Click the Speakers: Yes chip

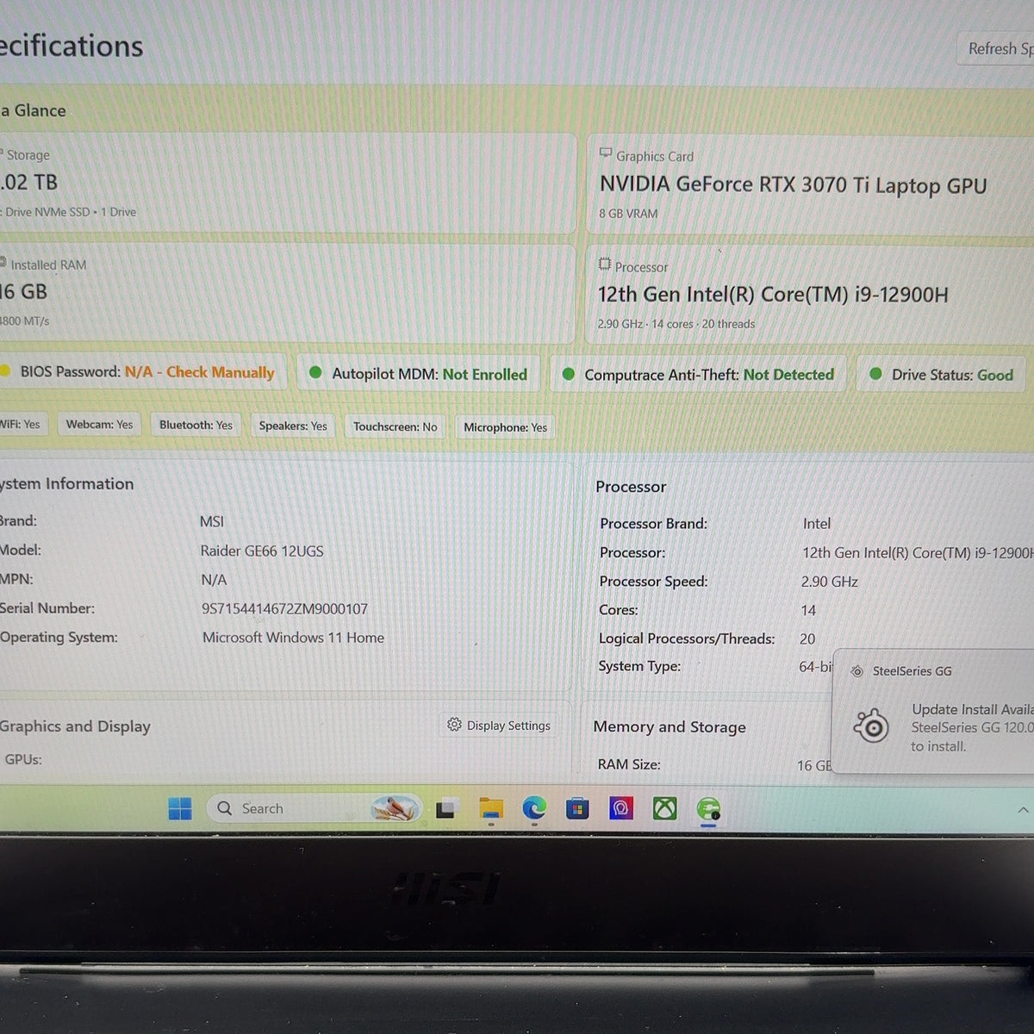[x=293, y=426]
